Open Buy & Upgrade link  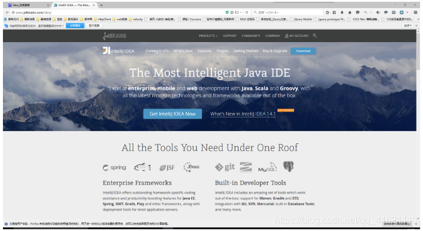point(275,51)
